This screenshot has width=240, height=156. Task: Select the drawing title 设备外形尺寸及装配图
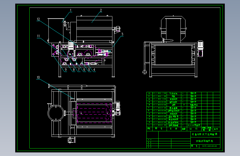tap(205, 134)
